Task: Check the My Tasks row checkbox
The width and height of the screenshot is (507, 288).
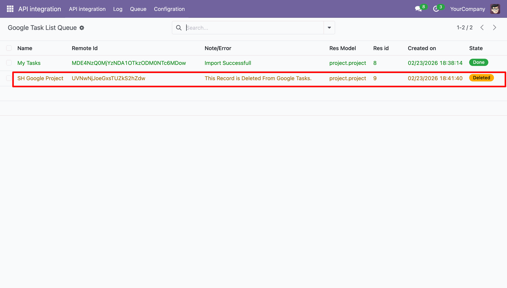Action: pos(9,63)
